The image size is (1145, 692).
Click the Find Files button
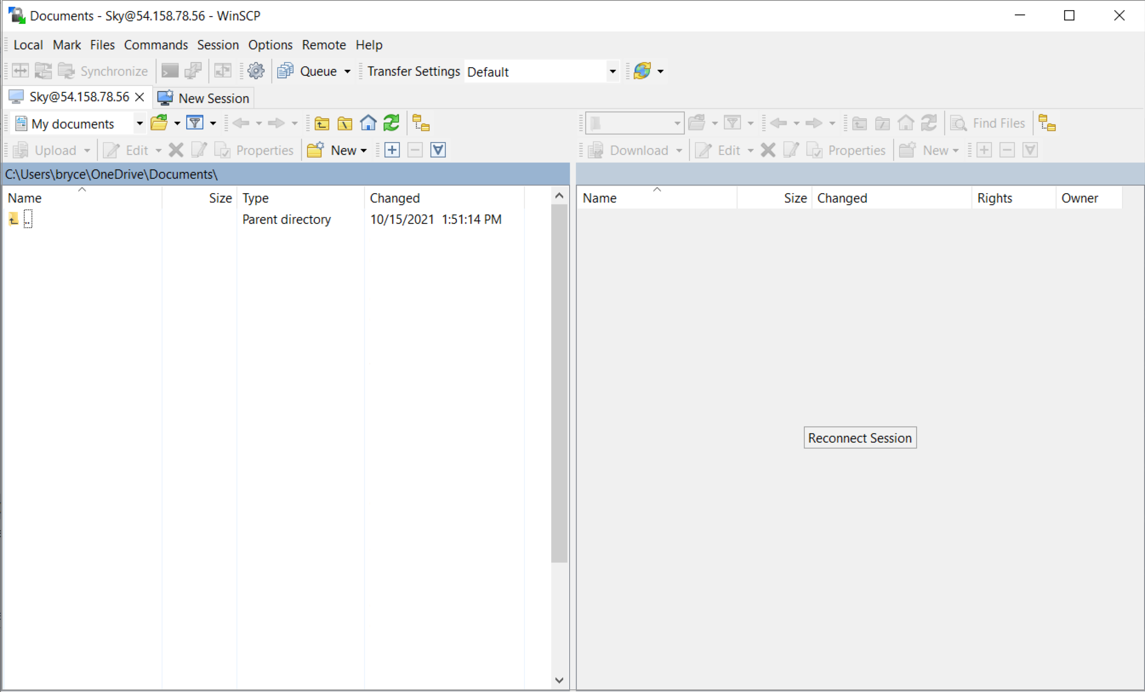tap(988, 123)
